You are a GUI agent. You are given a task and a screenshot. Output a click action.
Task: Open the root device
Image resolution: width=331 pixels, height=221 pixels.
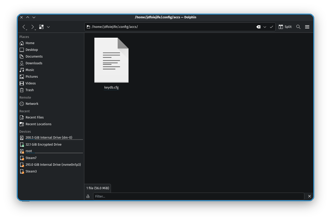click(51, 151)
